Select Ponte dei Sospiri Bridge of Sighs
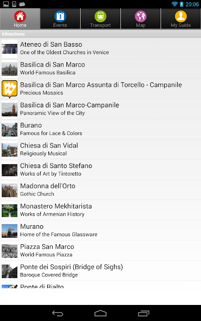 pyautogui.click(x=100, y=271)
